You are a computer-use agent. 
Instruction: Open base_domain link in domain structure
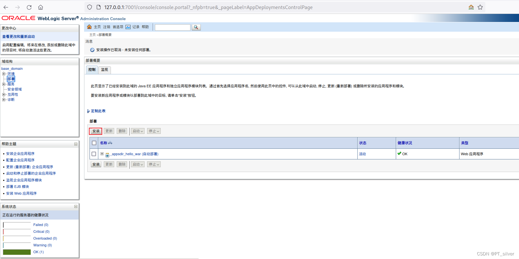(12, 69)
